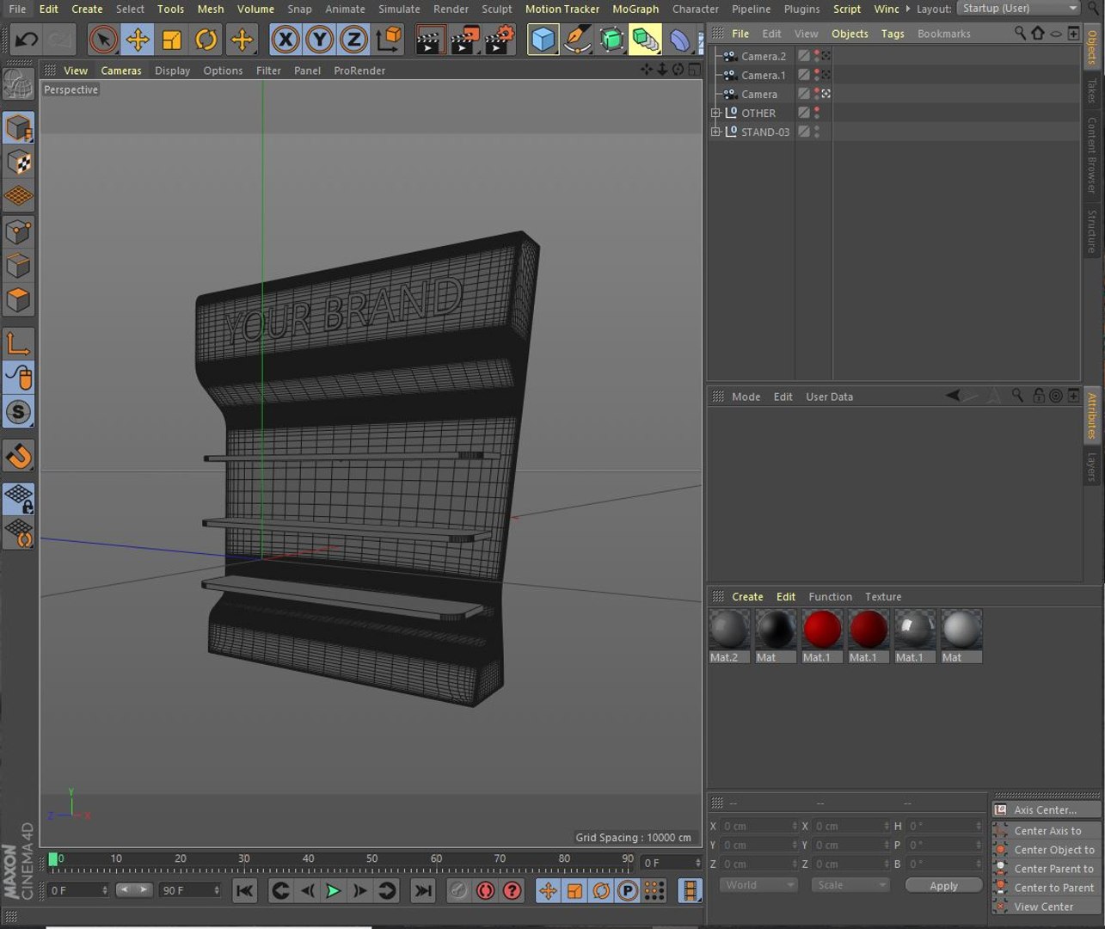Select the Spline Pen tool
1105x929 pixels.
[x=577, y=40]
